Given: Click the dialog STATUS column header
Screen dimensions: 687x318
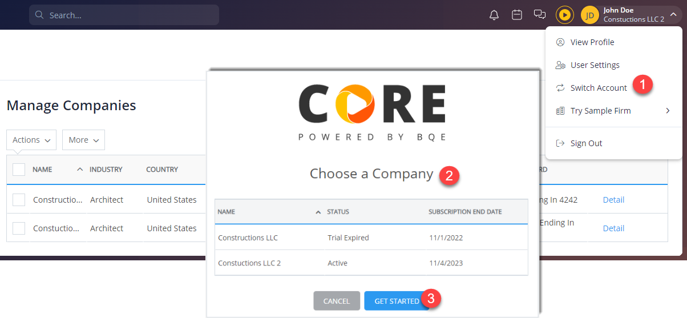Looking at the screenshot, I should pyautogui.click(x=338, y=212).
